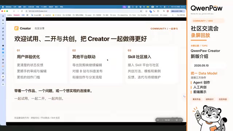Open the Chrome profile avatar
Image resolution: width=233 pixels, height=131 pixels.
pyautogui.click(x=167, y=11)
